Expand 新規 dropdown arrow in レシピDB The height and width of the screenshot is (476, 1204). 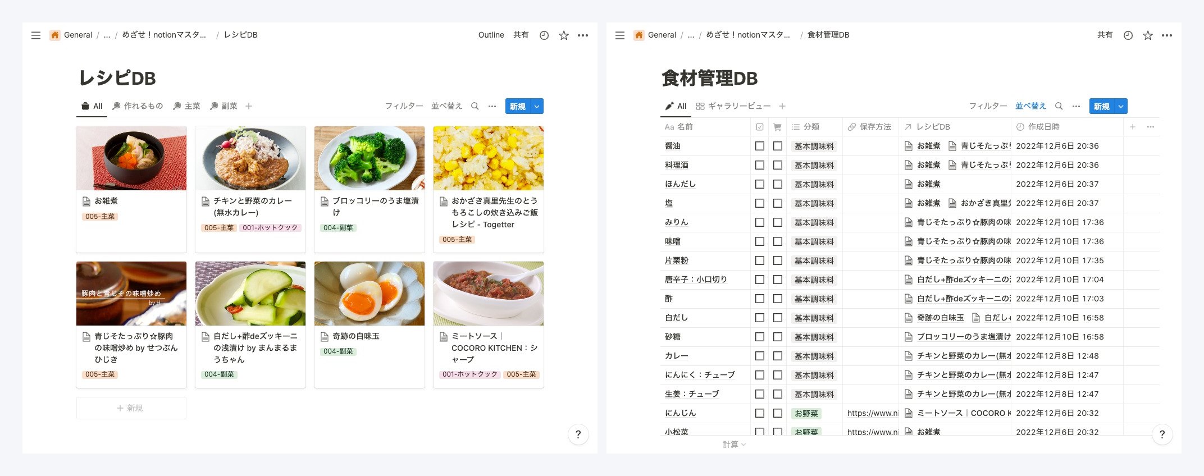point(537,106)
